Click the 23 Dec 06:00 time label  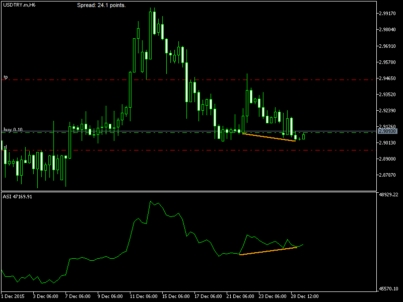[273, 296]
